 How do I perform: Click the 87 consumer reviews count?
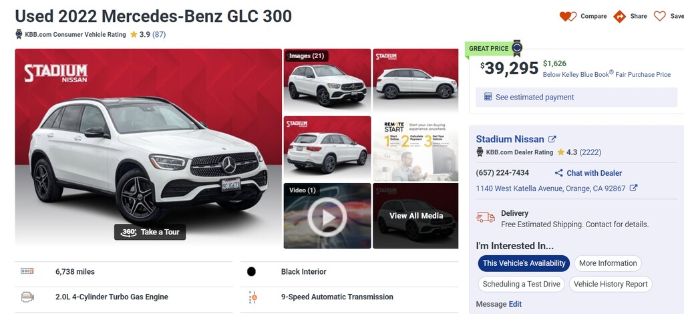tap(159, 35)
